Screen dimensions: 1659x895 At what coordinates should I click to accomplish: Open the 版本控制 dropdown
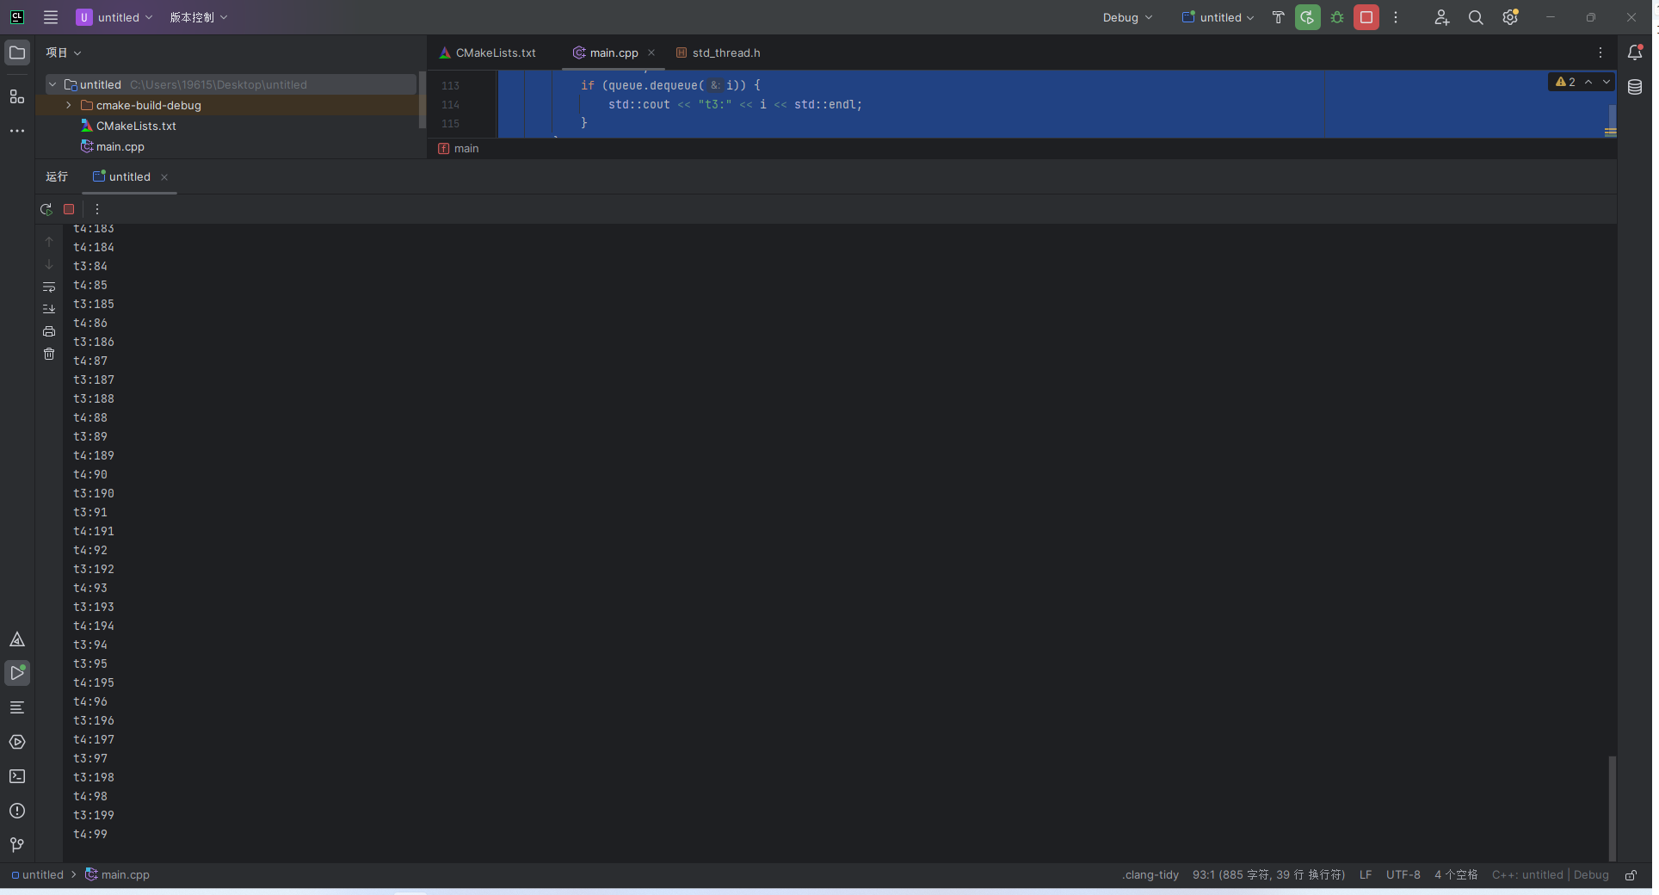(x=199, y=17)
